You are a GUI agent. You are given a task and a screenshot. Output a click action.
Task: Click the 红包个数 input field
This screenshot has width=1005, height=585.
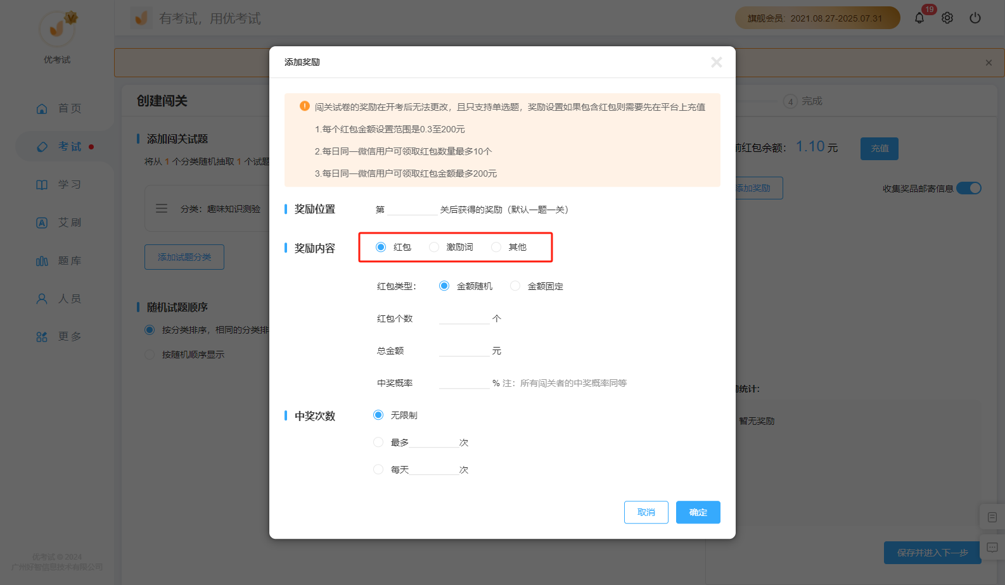click(x=464, y=318)
